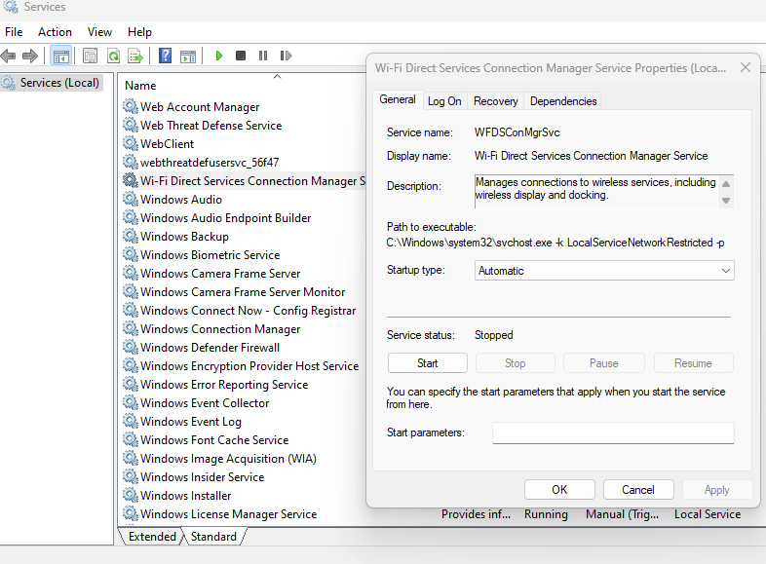
Task: Click the Start parameters input field
Action: pos(613,432)
